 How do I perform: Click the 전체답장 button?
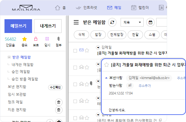click(117, 35)
